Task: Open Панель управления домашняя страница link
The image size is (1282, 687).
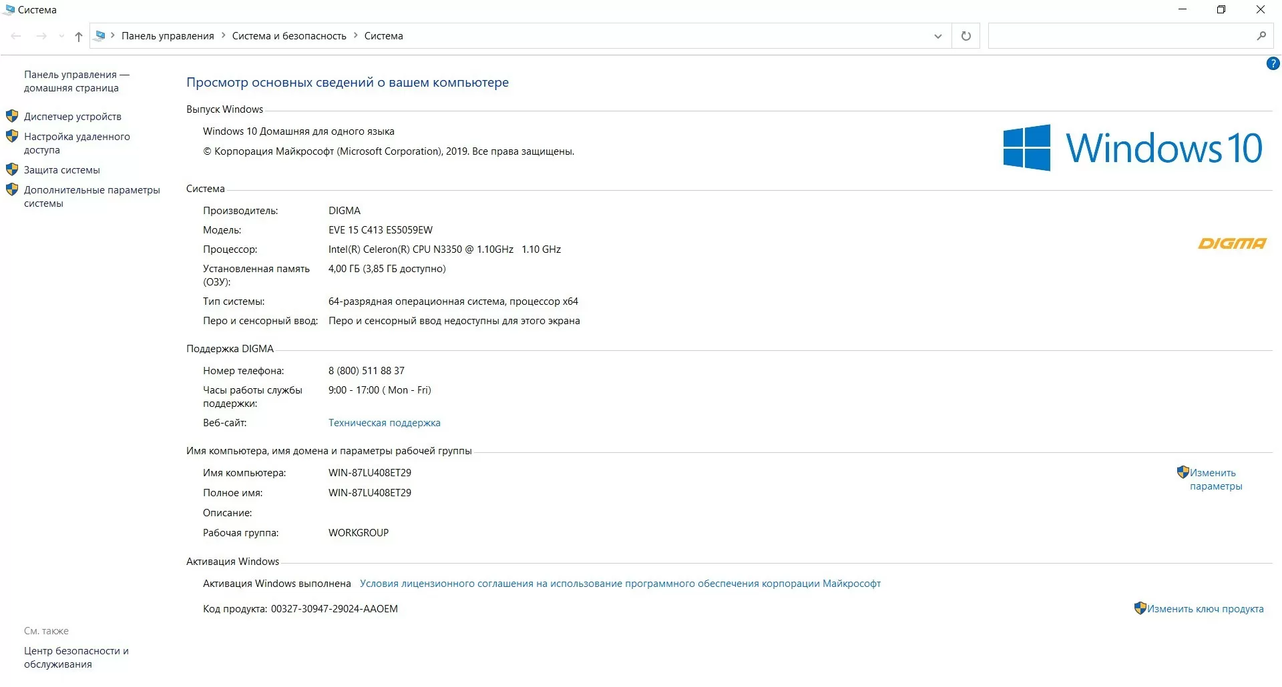Action: click(77, 81)
